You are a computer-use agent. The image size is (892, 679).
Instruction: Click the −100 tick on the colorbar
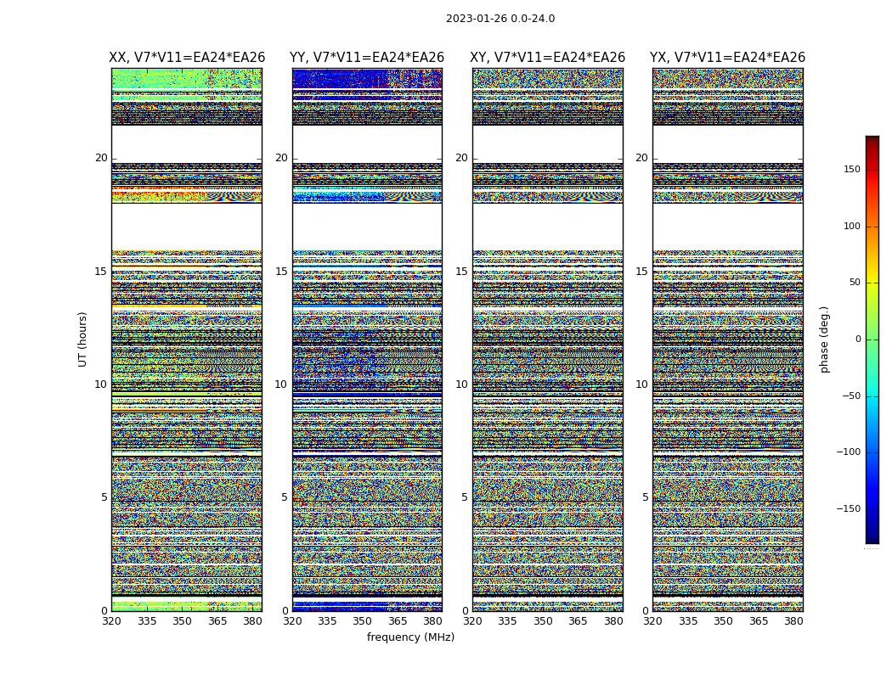849,452
